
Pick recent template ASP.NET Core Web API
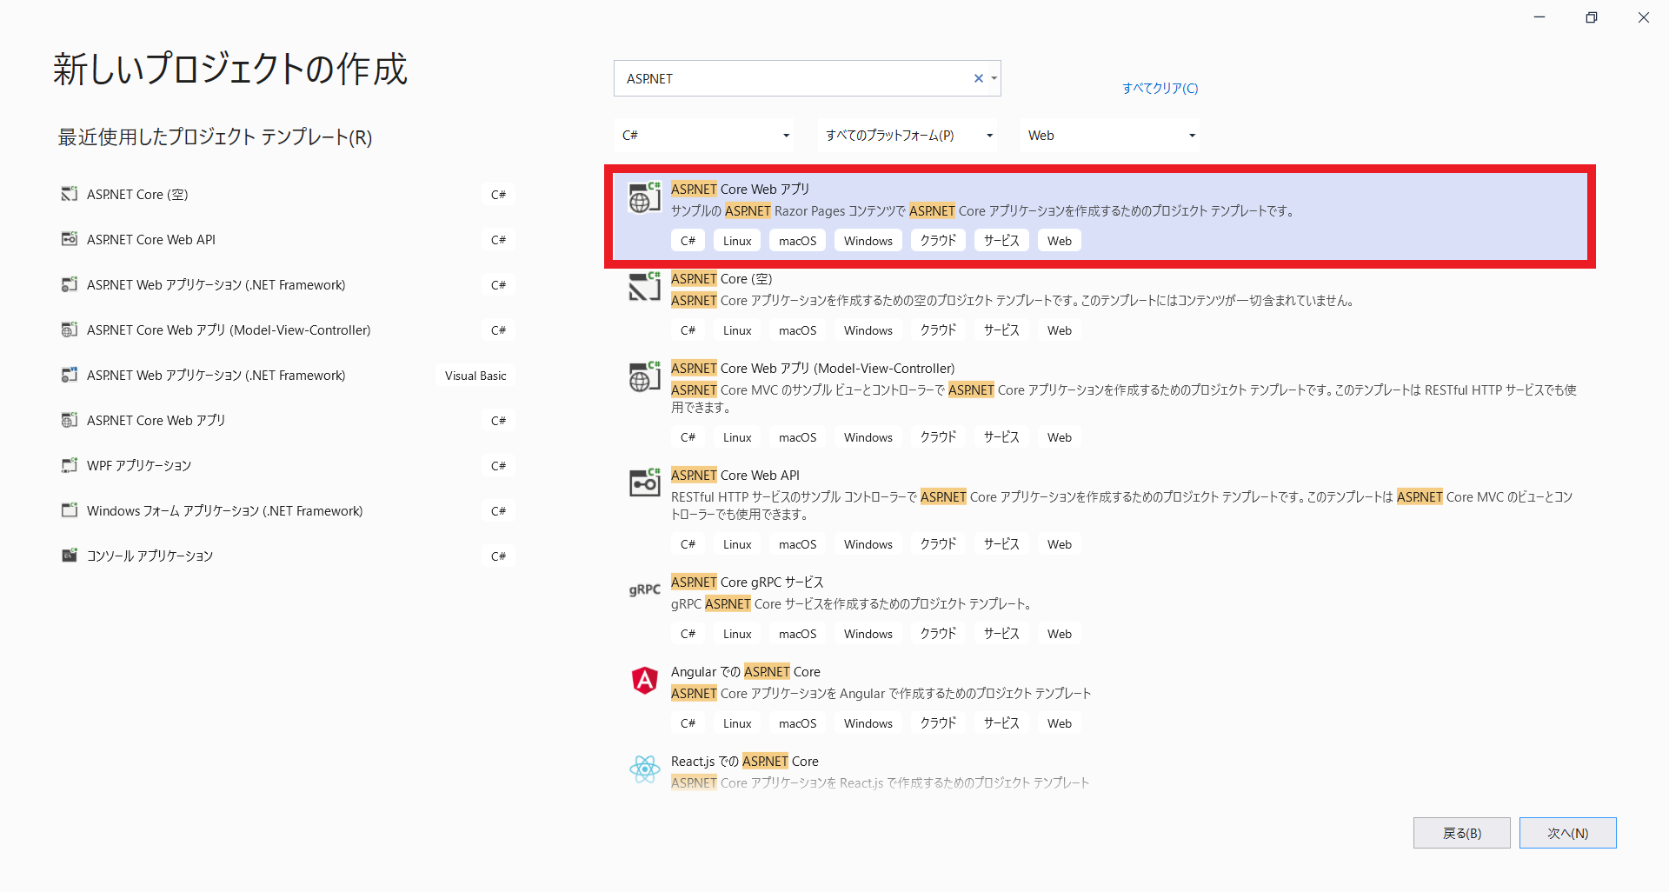point(151,239)
